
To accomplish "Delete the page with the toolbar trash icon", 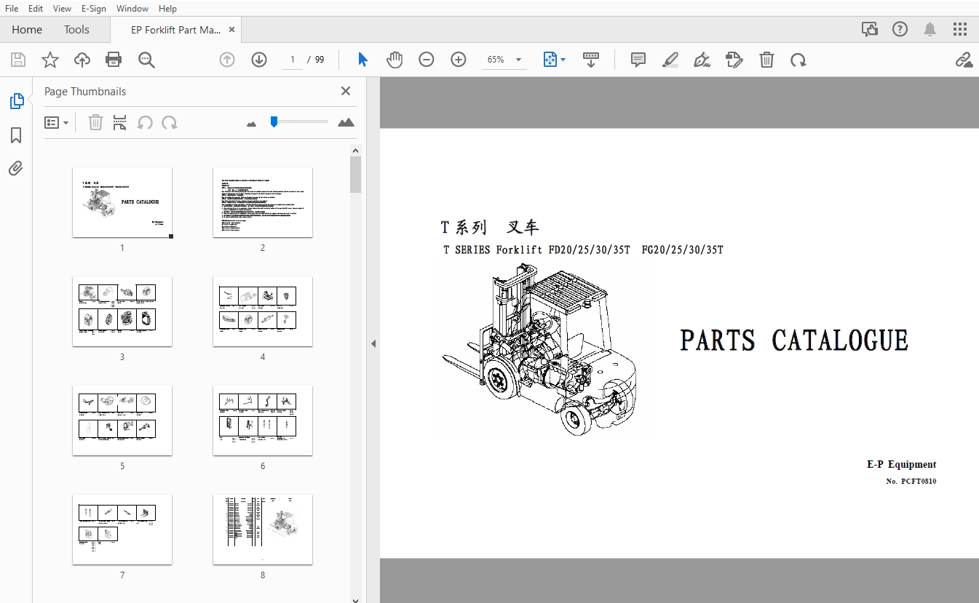I will click(x=766, y=60).
